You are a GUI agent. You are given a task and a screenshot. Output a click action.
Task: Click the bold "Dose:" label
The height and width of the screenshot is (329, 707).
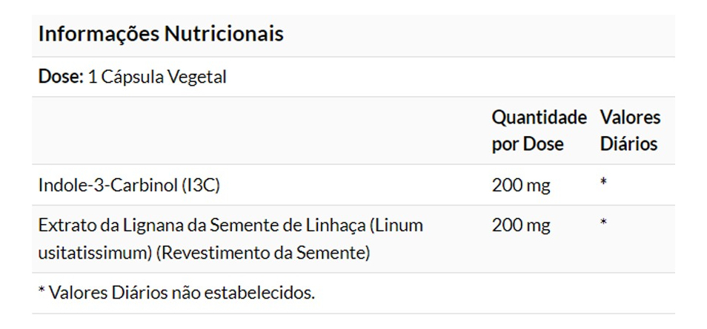coord(61,77)
